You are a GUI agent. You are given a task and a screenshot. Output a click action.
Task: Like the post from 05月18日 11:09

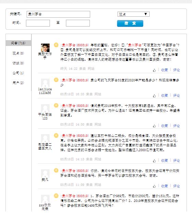[154, 186]
